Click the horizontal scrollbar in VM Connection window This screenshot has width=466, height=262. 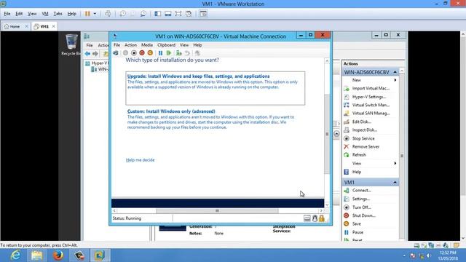[x=217, y=210]
